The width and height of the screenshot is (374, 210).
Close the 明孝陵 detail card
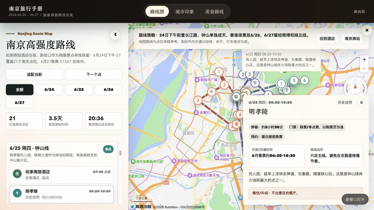(x=361, y=102)
